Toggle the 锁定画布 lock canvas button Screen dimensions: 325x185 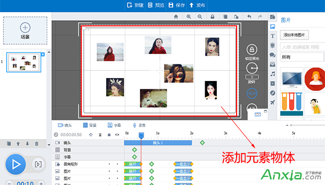(252, 50)
